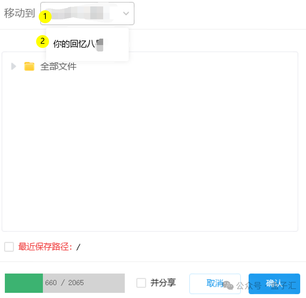The image size is (306, 298).
Task: Click the yellow number 1 badge
Action: coord(45,16)
